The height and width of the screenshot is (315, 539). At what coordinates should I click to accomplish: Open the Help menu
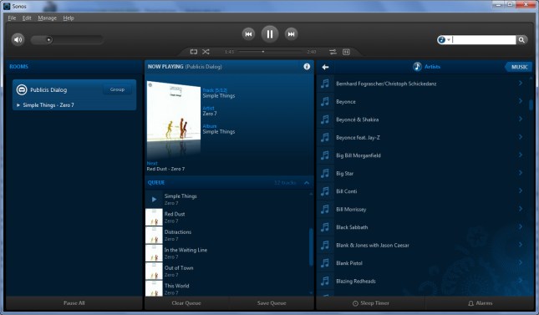coord(69,18)
